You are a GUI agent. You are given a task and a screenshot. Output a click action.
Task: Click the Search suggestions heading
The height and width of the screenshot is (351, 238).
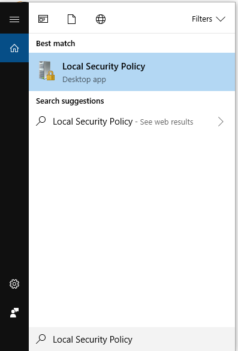(x=70, y=101)
